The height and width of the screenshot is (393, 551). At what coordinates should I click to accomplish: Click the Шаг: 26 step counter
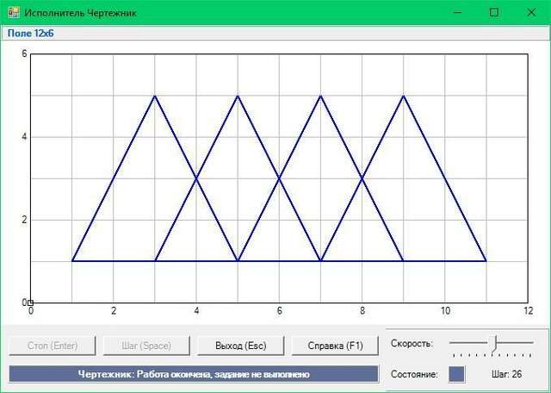(x=507, y=374)
